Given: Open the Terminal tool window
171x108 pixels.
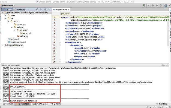Looking at the screenshot, I should 8,104.
